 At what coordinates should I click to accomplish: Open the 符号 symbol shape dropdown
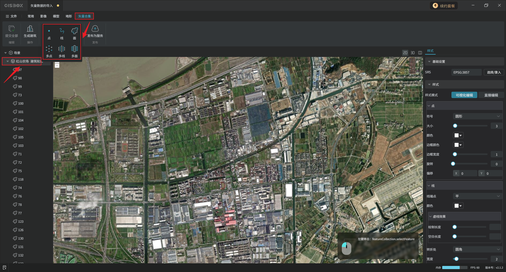click(477, 116)
